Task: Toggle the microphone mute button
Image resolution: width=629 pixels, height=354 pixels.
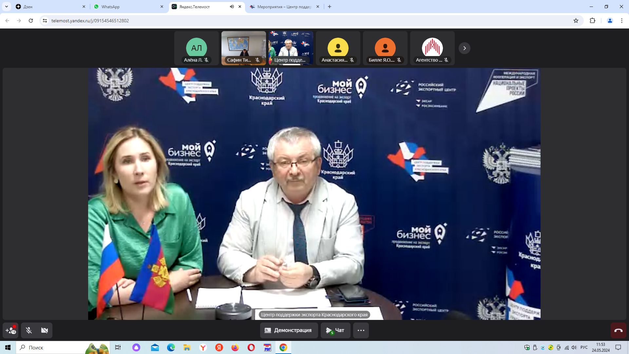Action: [x=29, y=330]
